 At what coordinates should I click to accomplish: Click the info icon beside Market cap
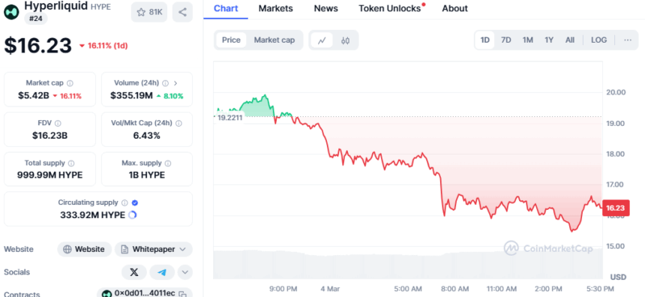point(70,83)
